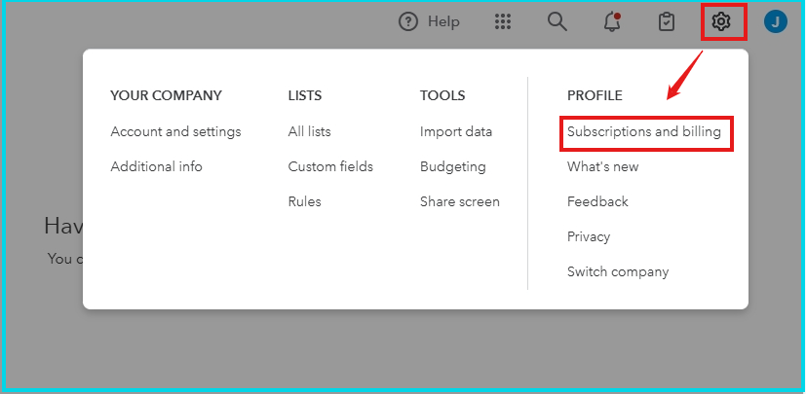806x394 pixels.
Task: Click the settings gear icon
Action: pyautogui.click(x=721, y=22)
